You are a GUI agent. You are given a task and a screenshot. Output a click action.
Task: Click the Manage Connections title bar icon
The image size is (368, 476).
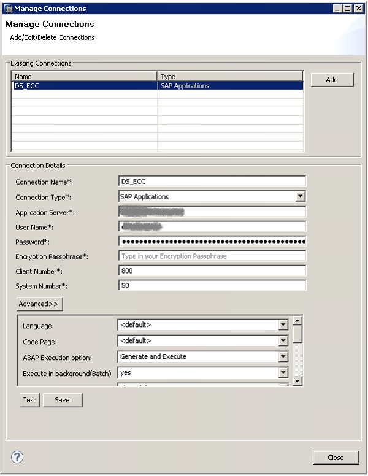point(8,9)
